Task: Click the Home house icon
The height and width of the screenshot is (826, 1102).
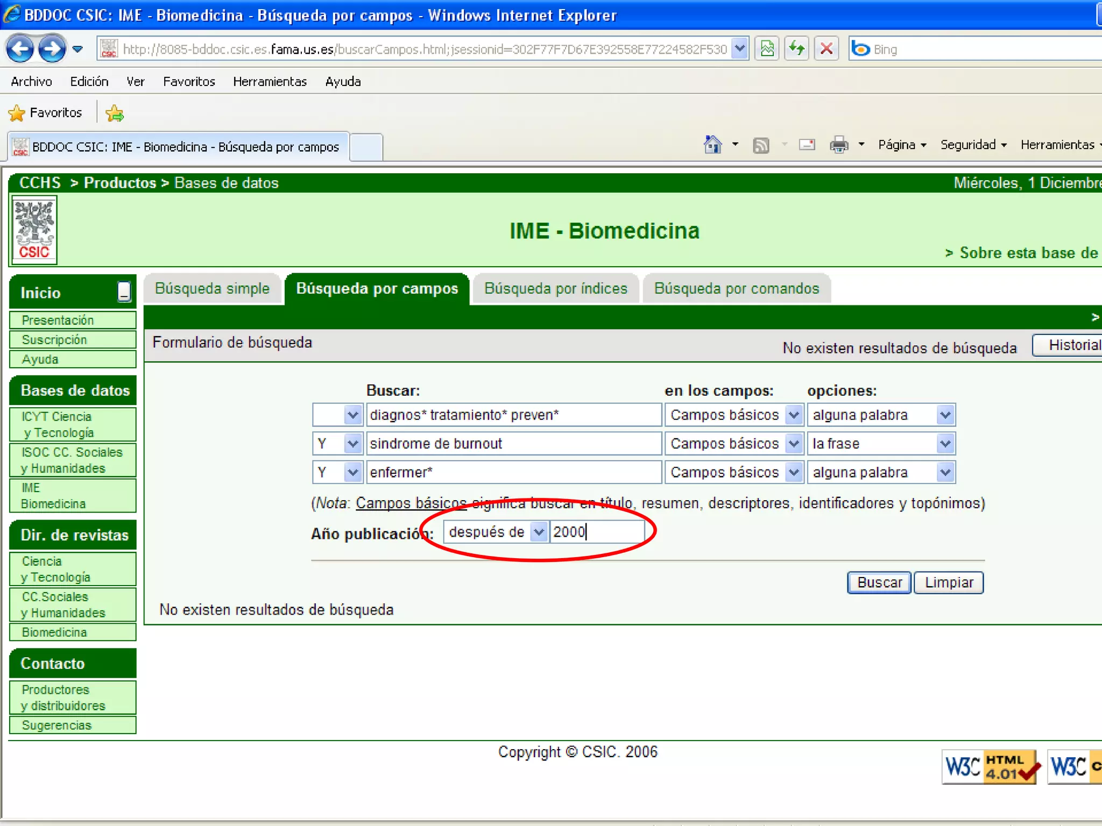Action: [712, 145]
